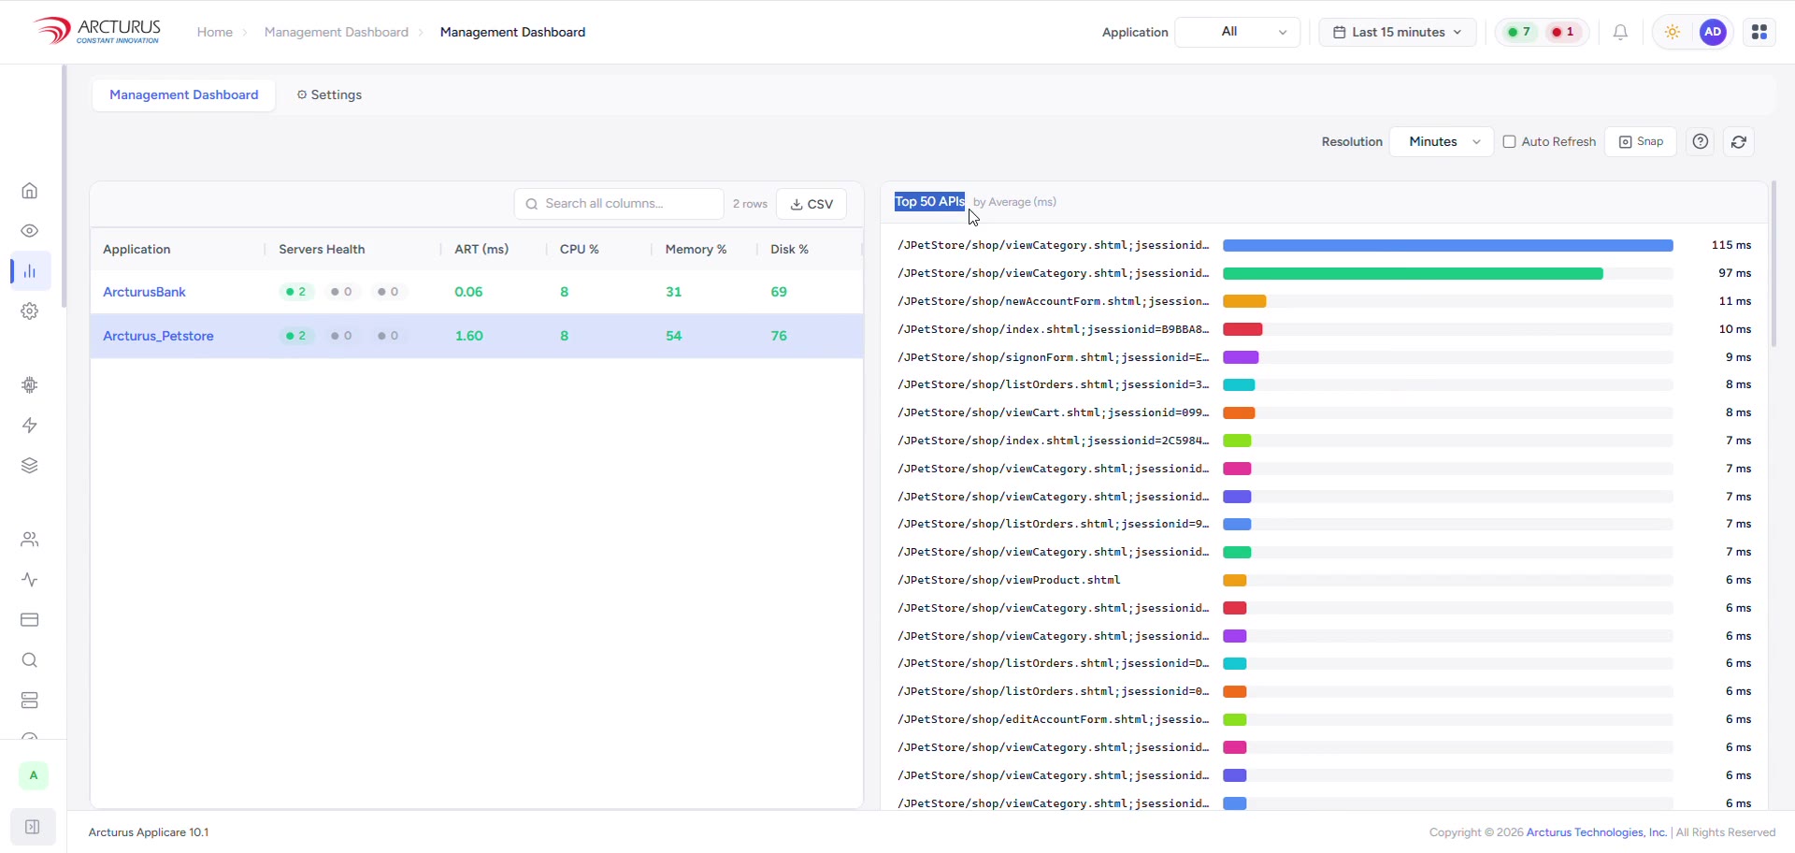Enable the Auto Refresh checkbox
1795x853 pixels.
pos(1509,141)
